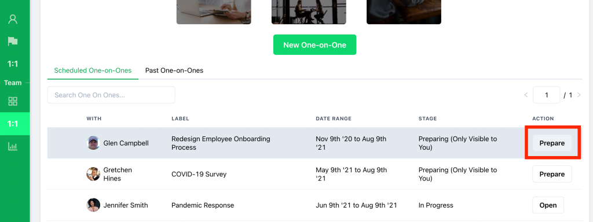Go to previous page with left chevron
Image resolution: width=593 pixels, height=222 pixels.
click(x=526, y=95)
